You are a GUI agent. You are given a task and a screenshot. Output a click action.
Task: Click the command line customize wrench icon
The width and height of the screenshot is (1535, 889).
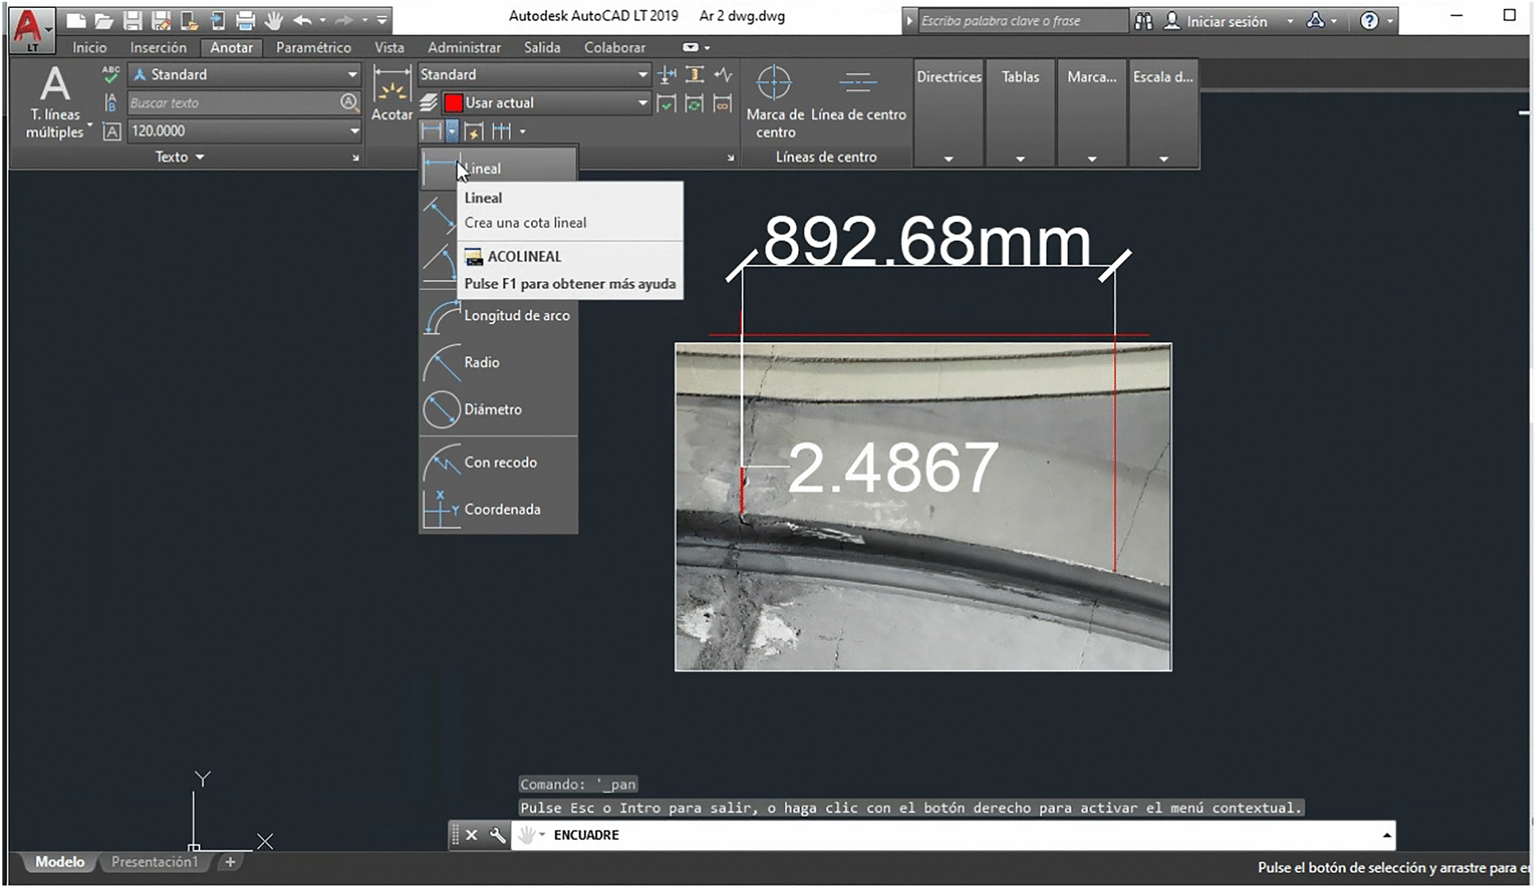point(497,834)
